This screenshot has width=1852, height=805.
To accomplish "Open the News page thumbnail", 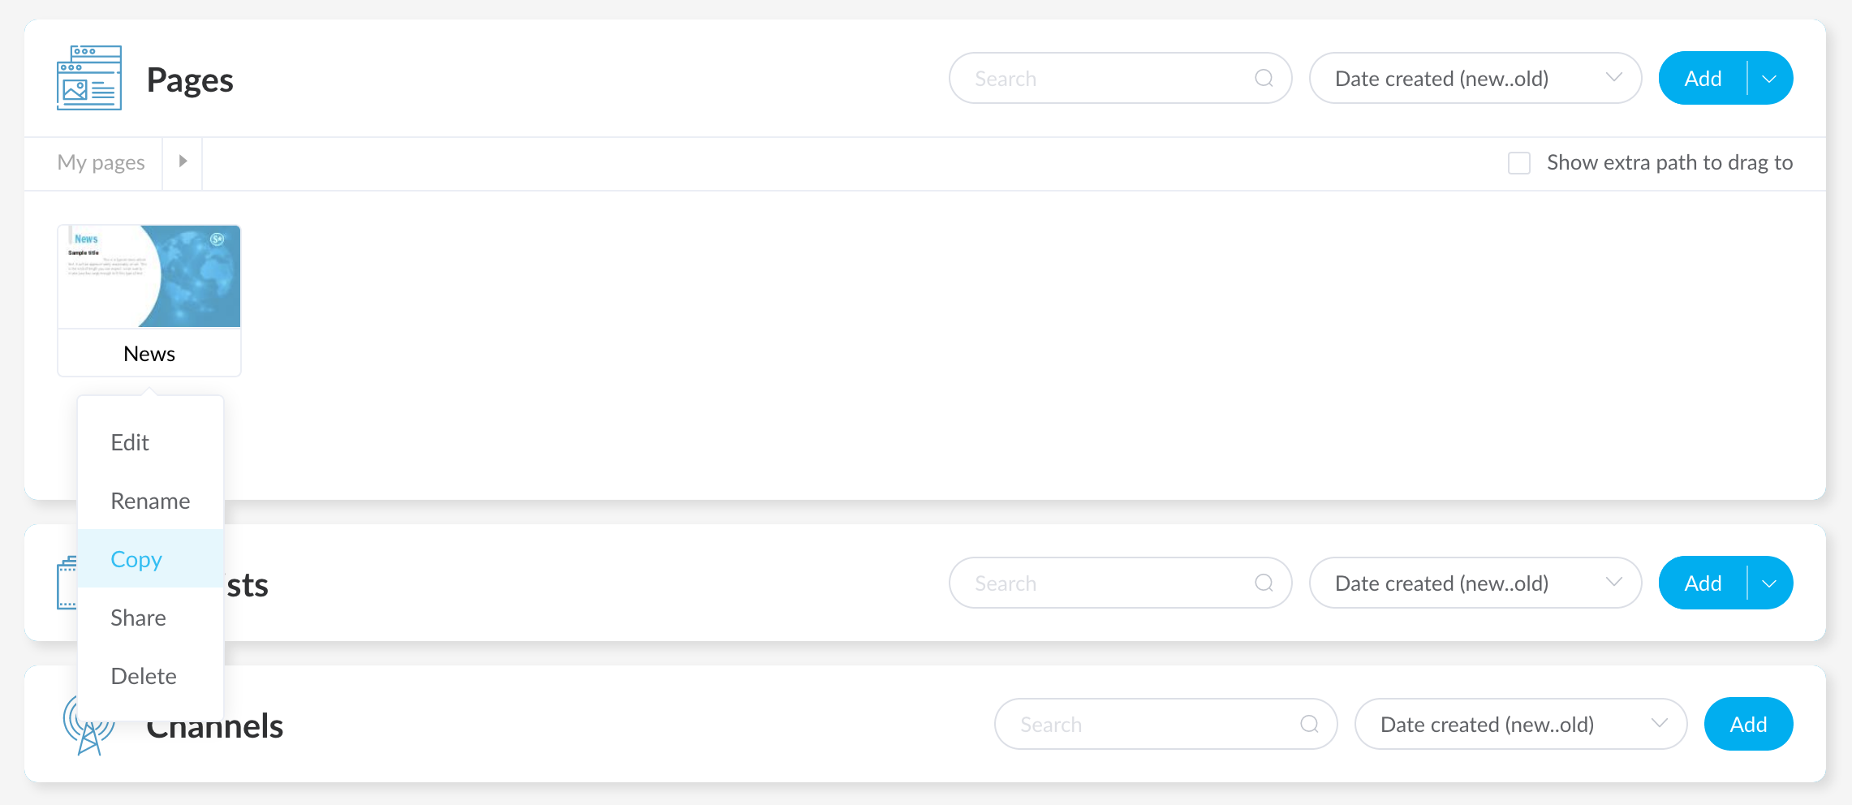I will [x=149, y=277].
